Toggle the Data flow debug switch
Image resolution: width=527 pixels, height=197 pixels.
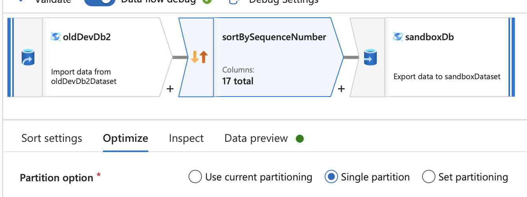click(100, 2)
